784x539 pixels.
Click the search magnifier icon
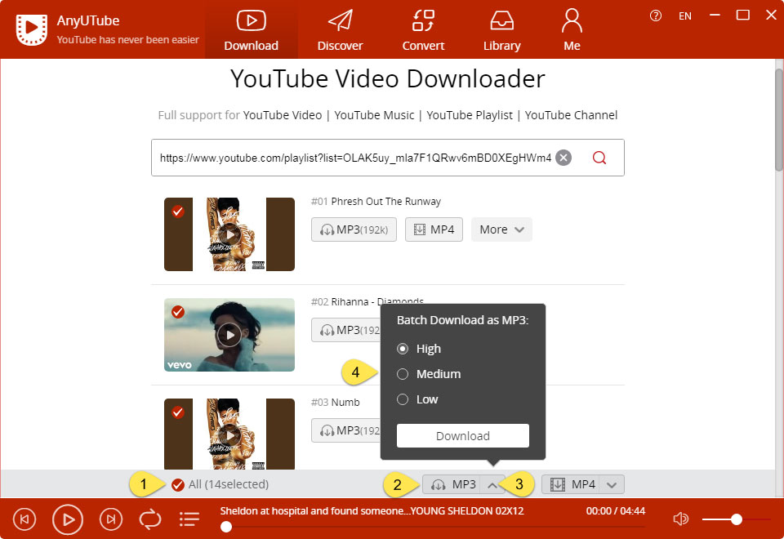point(599,158)
